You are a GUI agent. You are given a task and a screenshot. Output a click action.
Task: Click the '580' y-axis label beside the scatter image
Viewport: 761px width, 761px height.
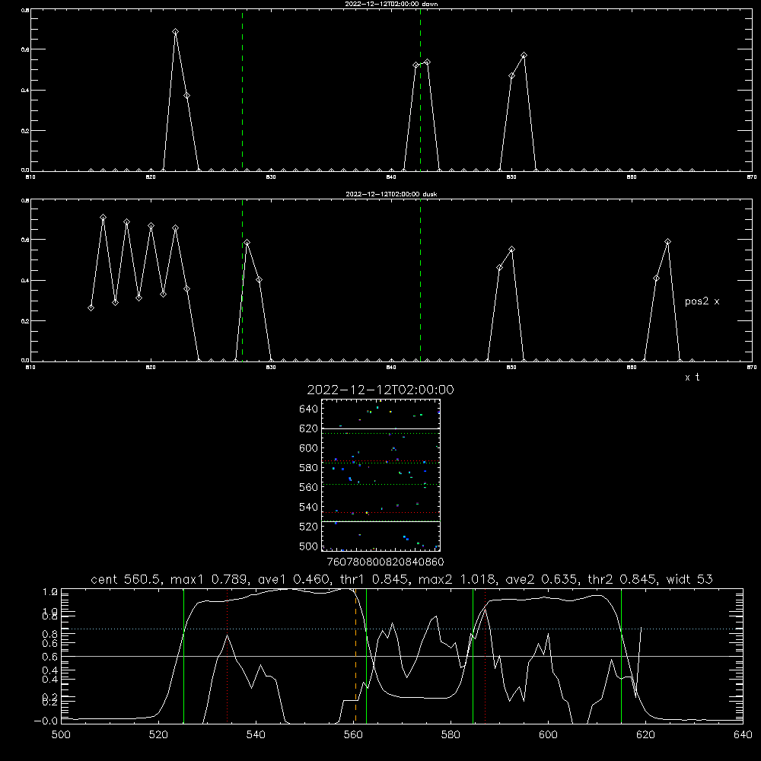(309, 468)
